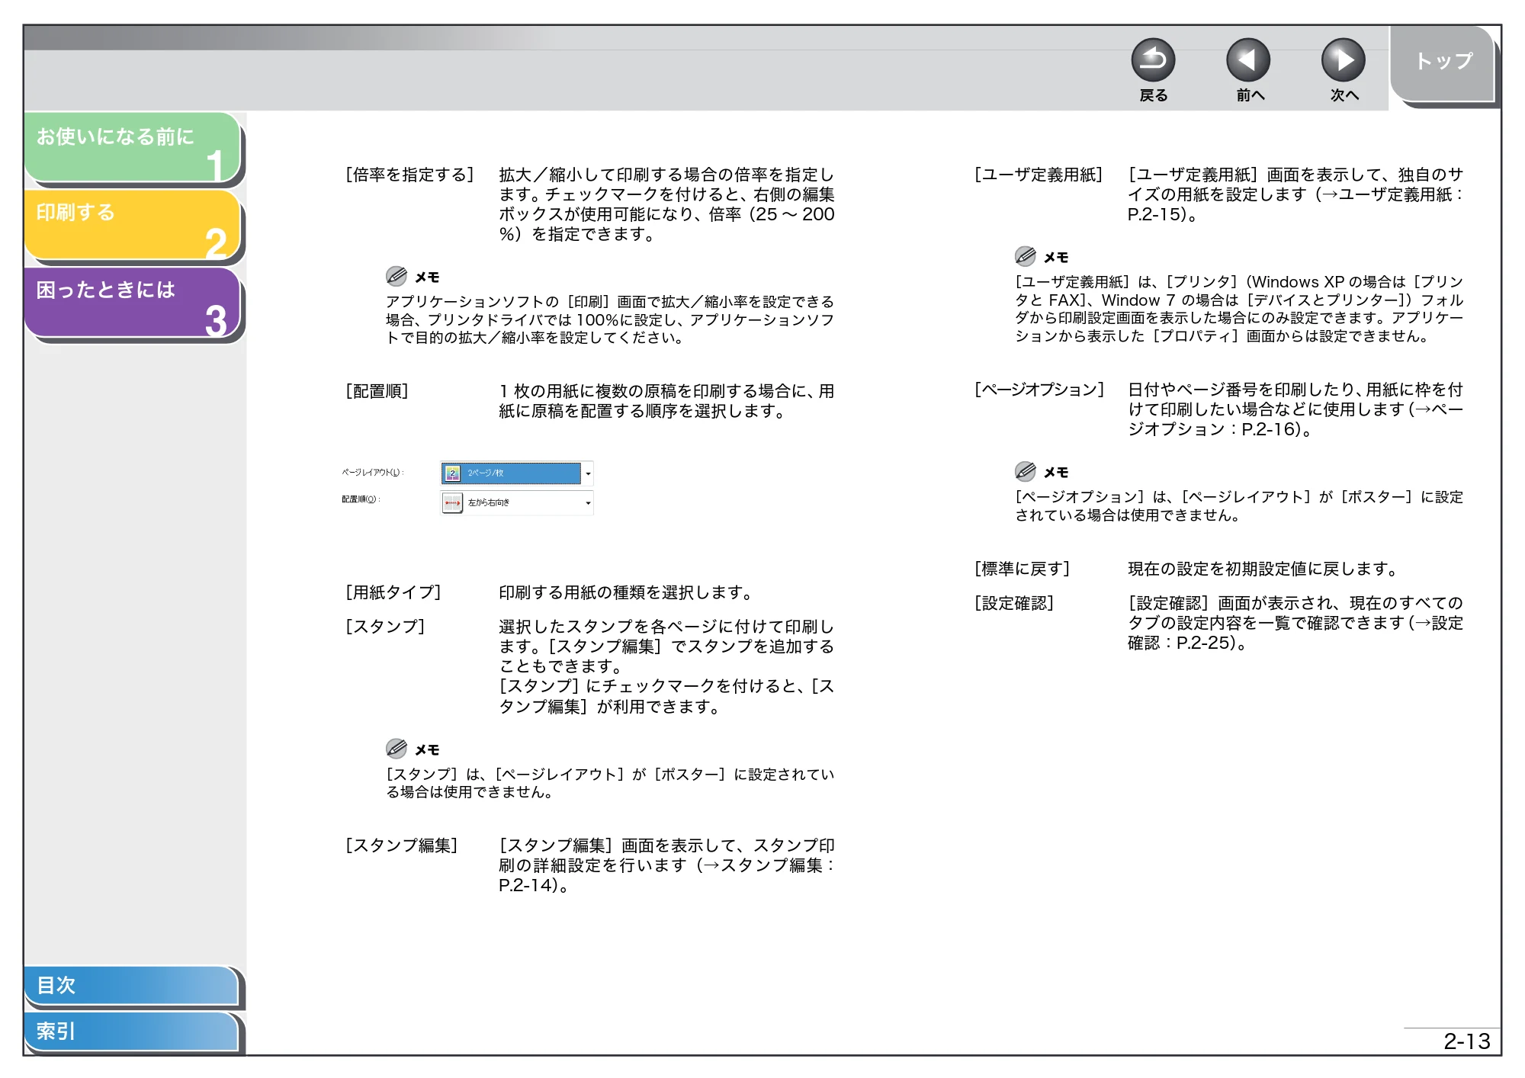
Task: Click the [標準に戻す] heading text
Action: tap(1023, 569)
